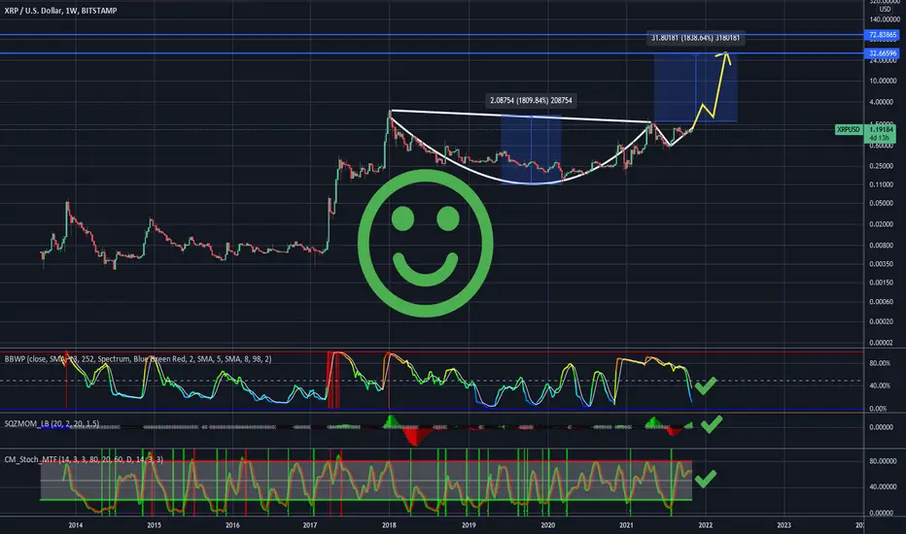The image size is (906, 534).
Task: Click 0.11000 on the price axis
Action: pos(883,184)
